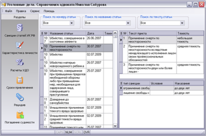
Task: Select date cell 25.07.2007 of article 108
Action: 95,83
